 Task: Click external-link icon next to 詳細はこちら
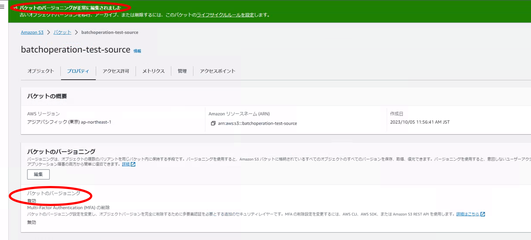click(483, 214)
